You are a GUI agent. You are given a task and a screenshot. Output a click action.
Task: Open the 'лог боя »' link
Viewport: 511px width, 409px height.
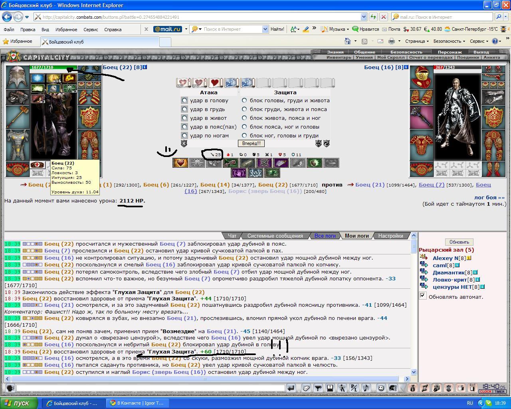point(489,197)
